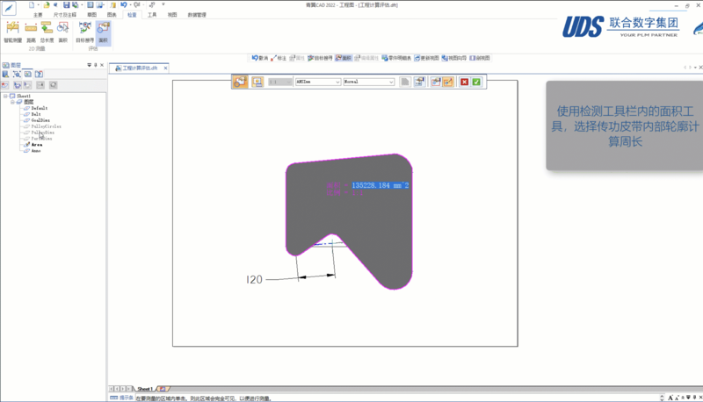Collapse the 图层 layers tree node
The width and height of the screenshot is (703, 402).
(x=12, y=102)
